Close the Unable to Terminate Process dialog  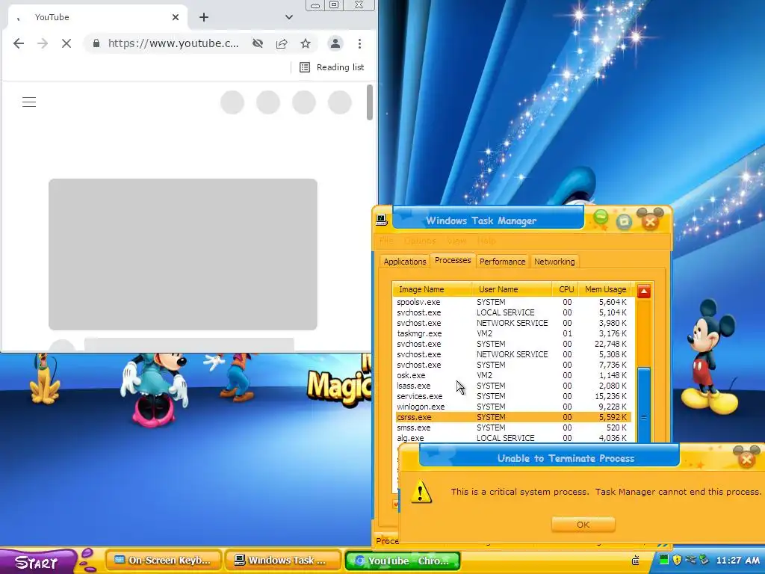(x=746, y=458)
